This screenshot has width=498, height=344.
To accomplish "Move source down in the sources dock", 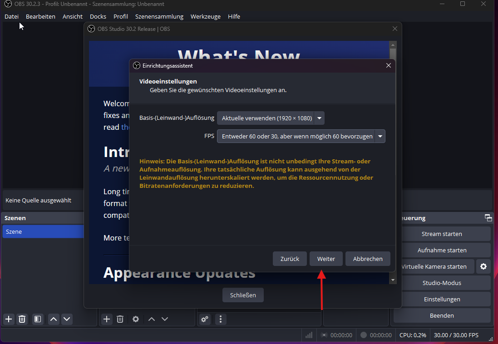I will coord(164,319).
